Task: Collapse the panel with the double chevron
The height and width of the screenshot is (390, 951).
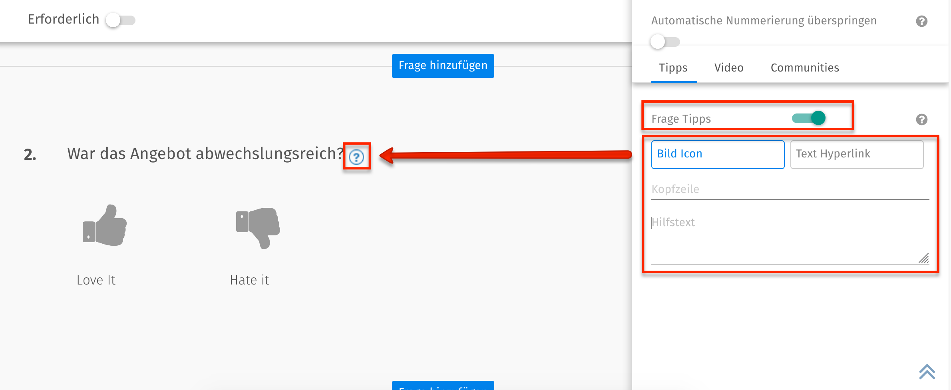Action: pos(927,372)
